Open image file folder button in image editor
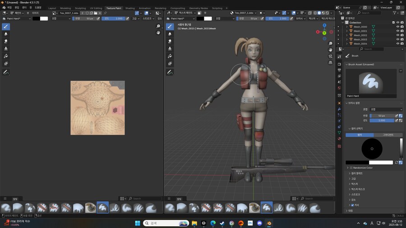 click(x=96, y=13)
